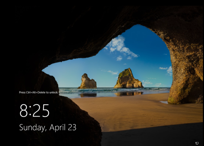
Task: Click the left sea stack rock
Action: coord(87,82)
